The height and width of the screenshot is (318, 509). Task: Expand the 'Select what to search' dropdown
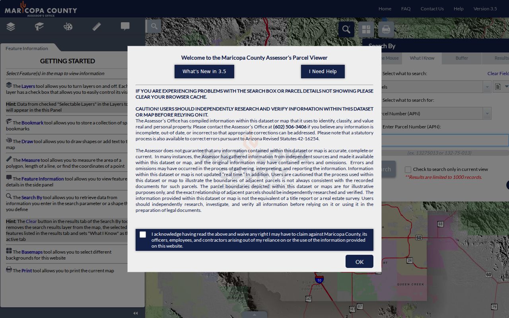[x=487, y=87]
